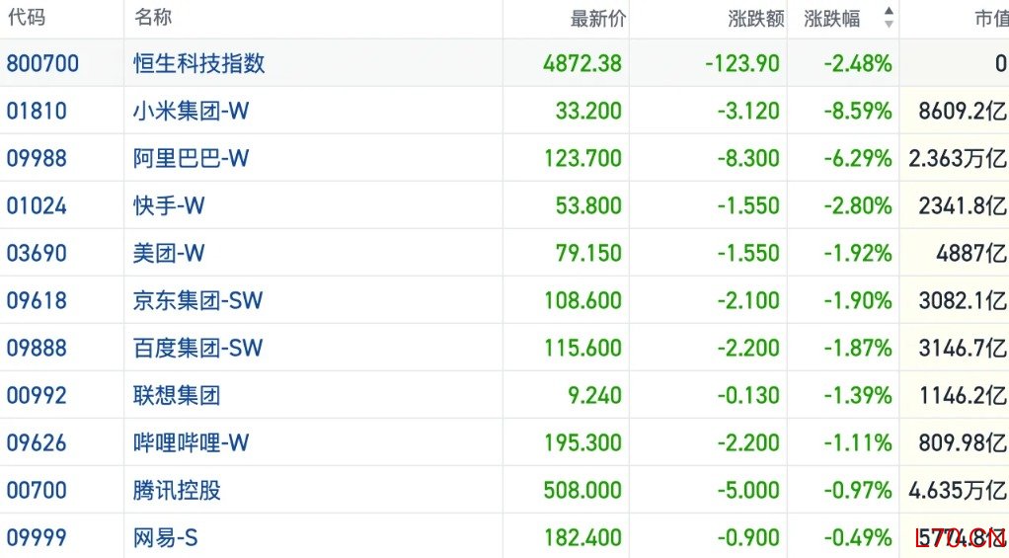
Task: Select the price 53.800
Action: point(588,206)
